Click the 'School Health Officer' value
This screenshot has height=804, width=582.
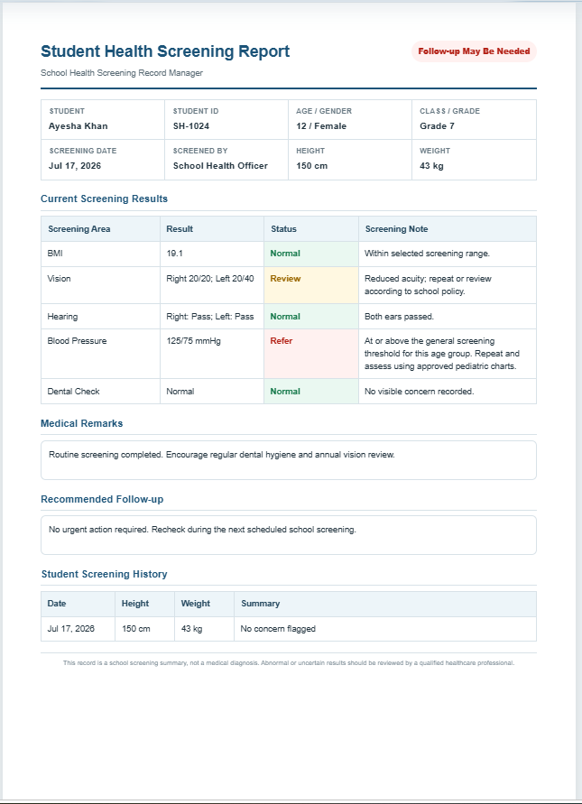pos(220,166)
